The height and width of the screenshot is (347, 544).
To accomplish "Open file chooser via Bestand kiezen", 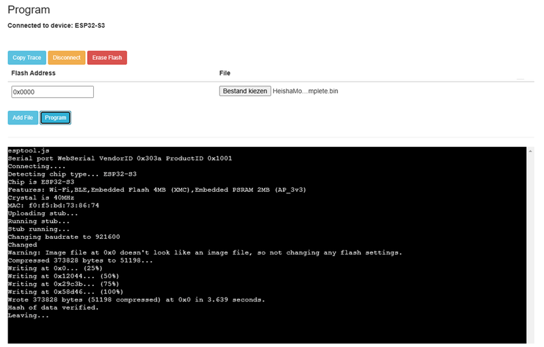I will 245,91.
